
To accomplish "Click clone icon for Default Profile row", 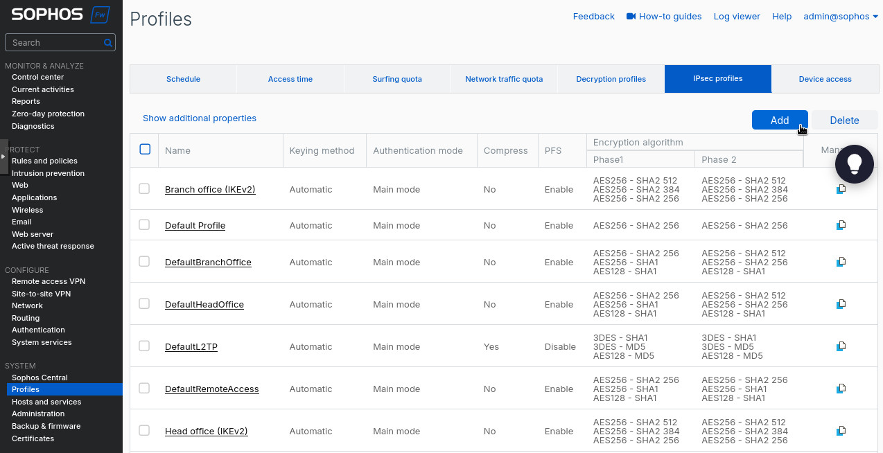I will [x=841, y=225].
